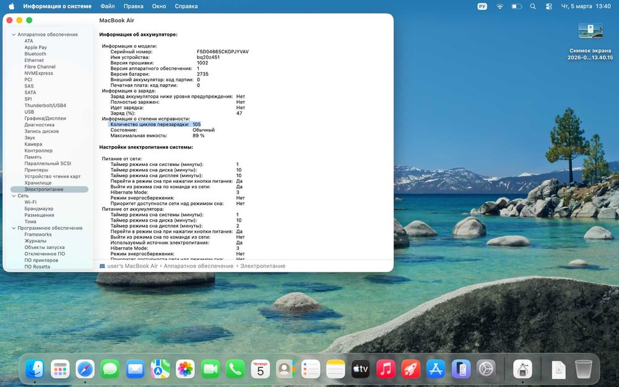
Task: Open Notes app in Dock
Action: tap(335, 369)
